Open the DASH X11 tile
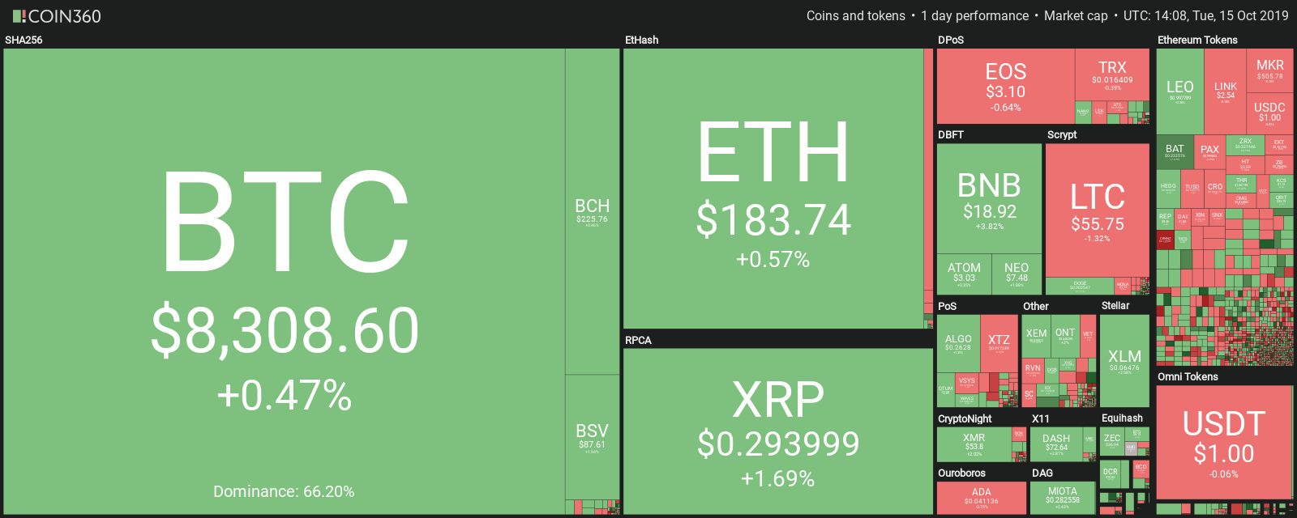 pos(1056,444)
